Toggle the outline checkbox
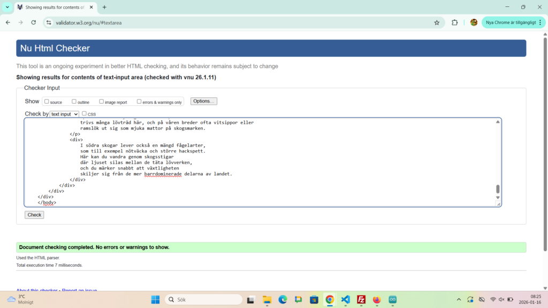Image resolution: width=548 pixels, height=308 pixels. pyautogui.click(x=73, y=101)
